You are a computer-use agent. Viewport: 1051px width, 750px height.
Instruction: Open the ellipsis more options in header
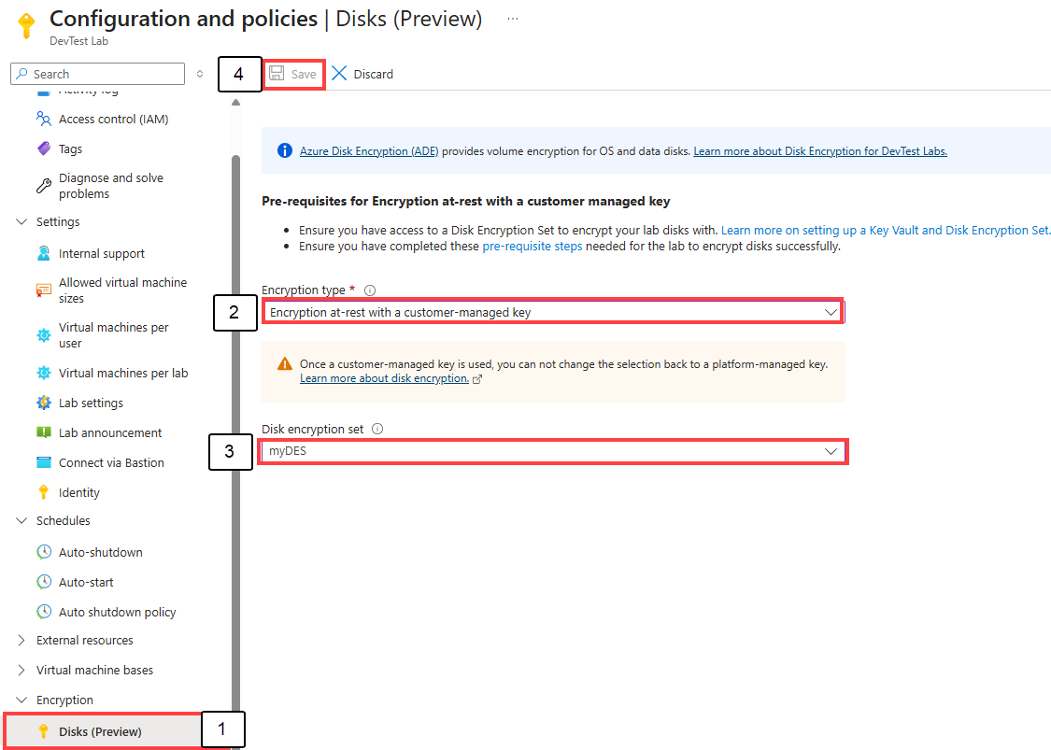[513, 19]
